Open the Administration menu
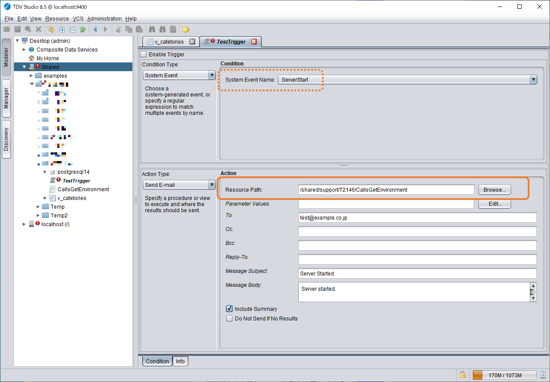 tap(104, 19)
